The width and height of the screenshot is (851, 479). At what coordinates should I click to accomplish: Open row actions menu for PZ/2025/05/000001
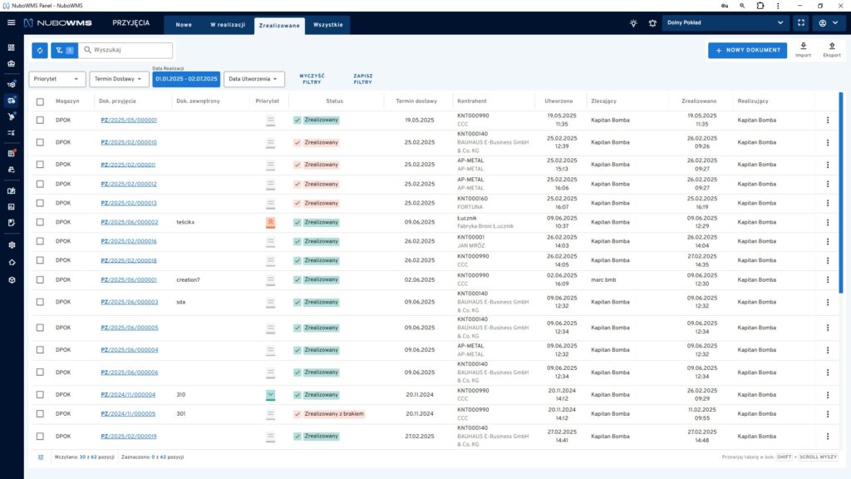827,120
